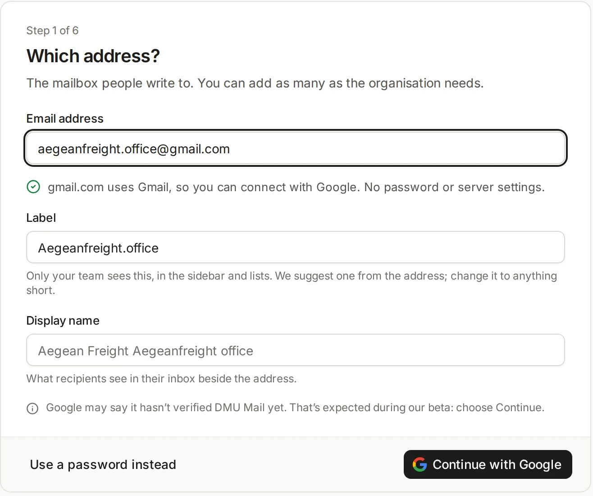Image resolution: width=593 pixels, height=496 pixels.
Task: Click the Display name field label
Action: 63,321
